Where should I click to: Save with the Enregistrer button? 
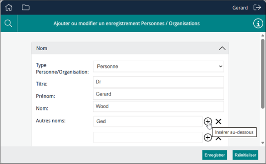[x=215, y=155]
